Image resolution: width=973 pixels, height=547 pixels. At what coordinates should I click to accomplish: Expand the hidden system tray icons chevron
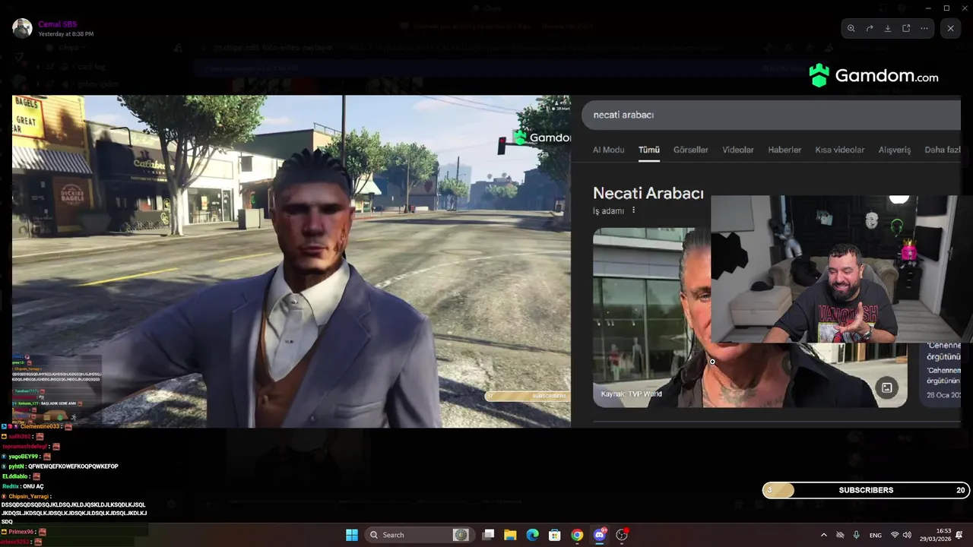tap(823, 535)
